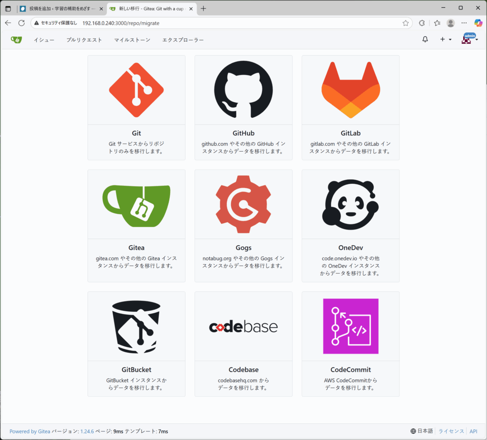Click the ライセンス footer link
Viewport: 487px width, 440px height.
tap(451, 431)
